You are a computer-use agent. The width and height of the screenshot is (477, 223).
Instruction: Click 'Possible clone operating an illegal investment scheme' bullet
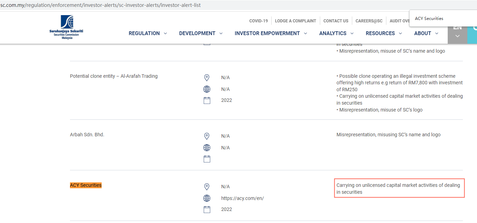(x=399, y=83)
